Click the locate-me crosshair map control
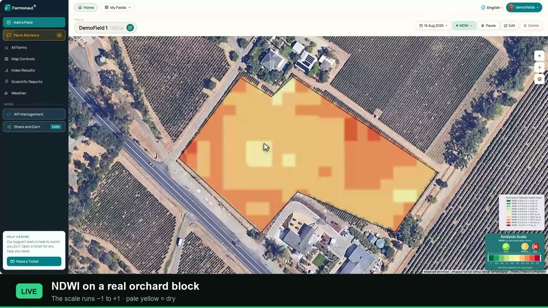Viewport: 548px width, 308px height. click(x=539, y=68)
